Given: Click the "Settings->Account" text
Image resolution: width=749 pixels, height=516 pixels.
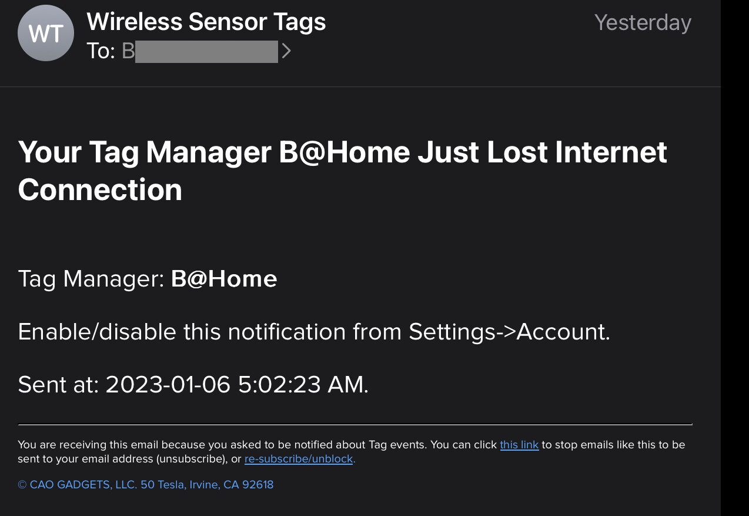Looking at the screenshot, I should [508, 332].
